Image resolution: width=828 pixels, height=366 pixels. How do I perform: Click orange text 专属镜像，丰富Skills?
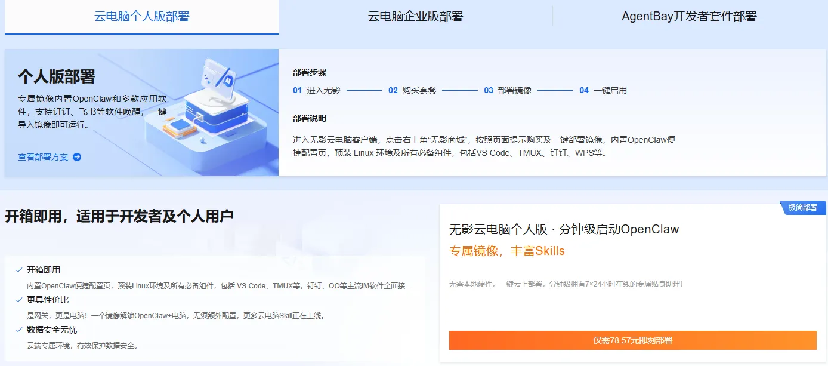[x=507, y=251]
